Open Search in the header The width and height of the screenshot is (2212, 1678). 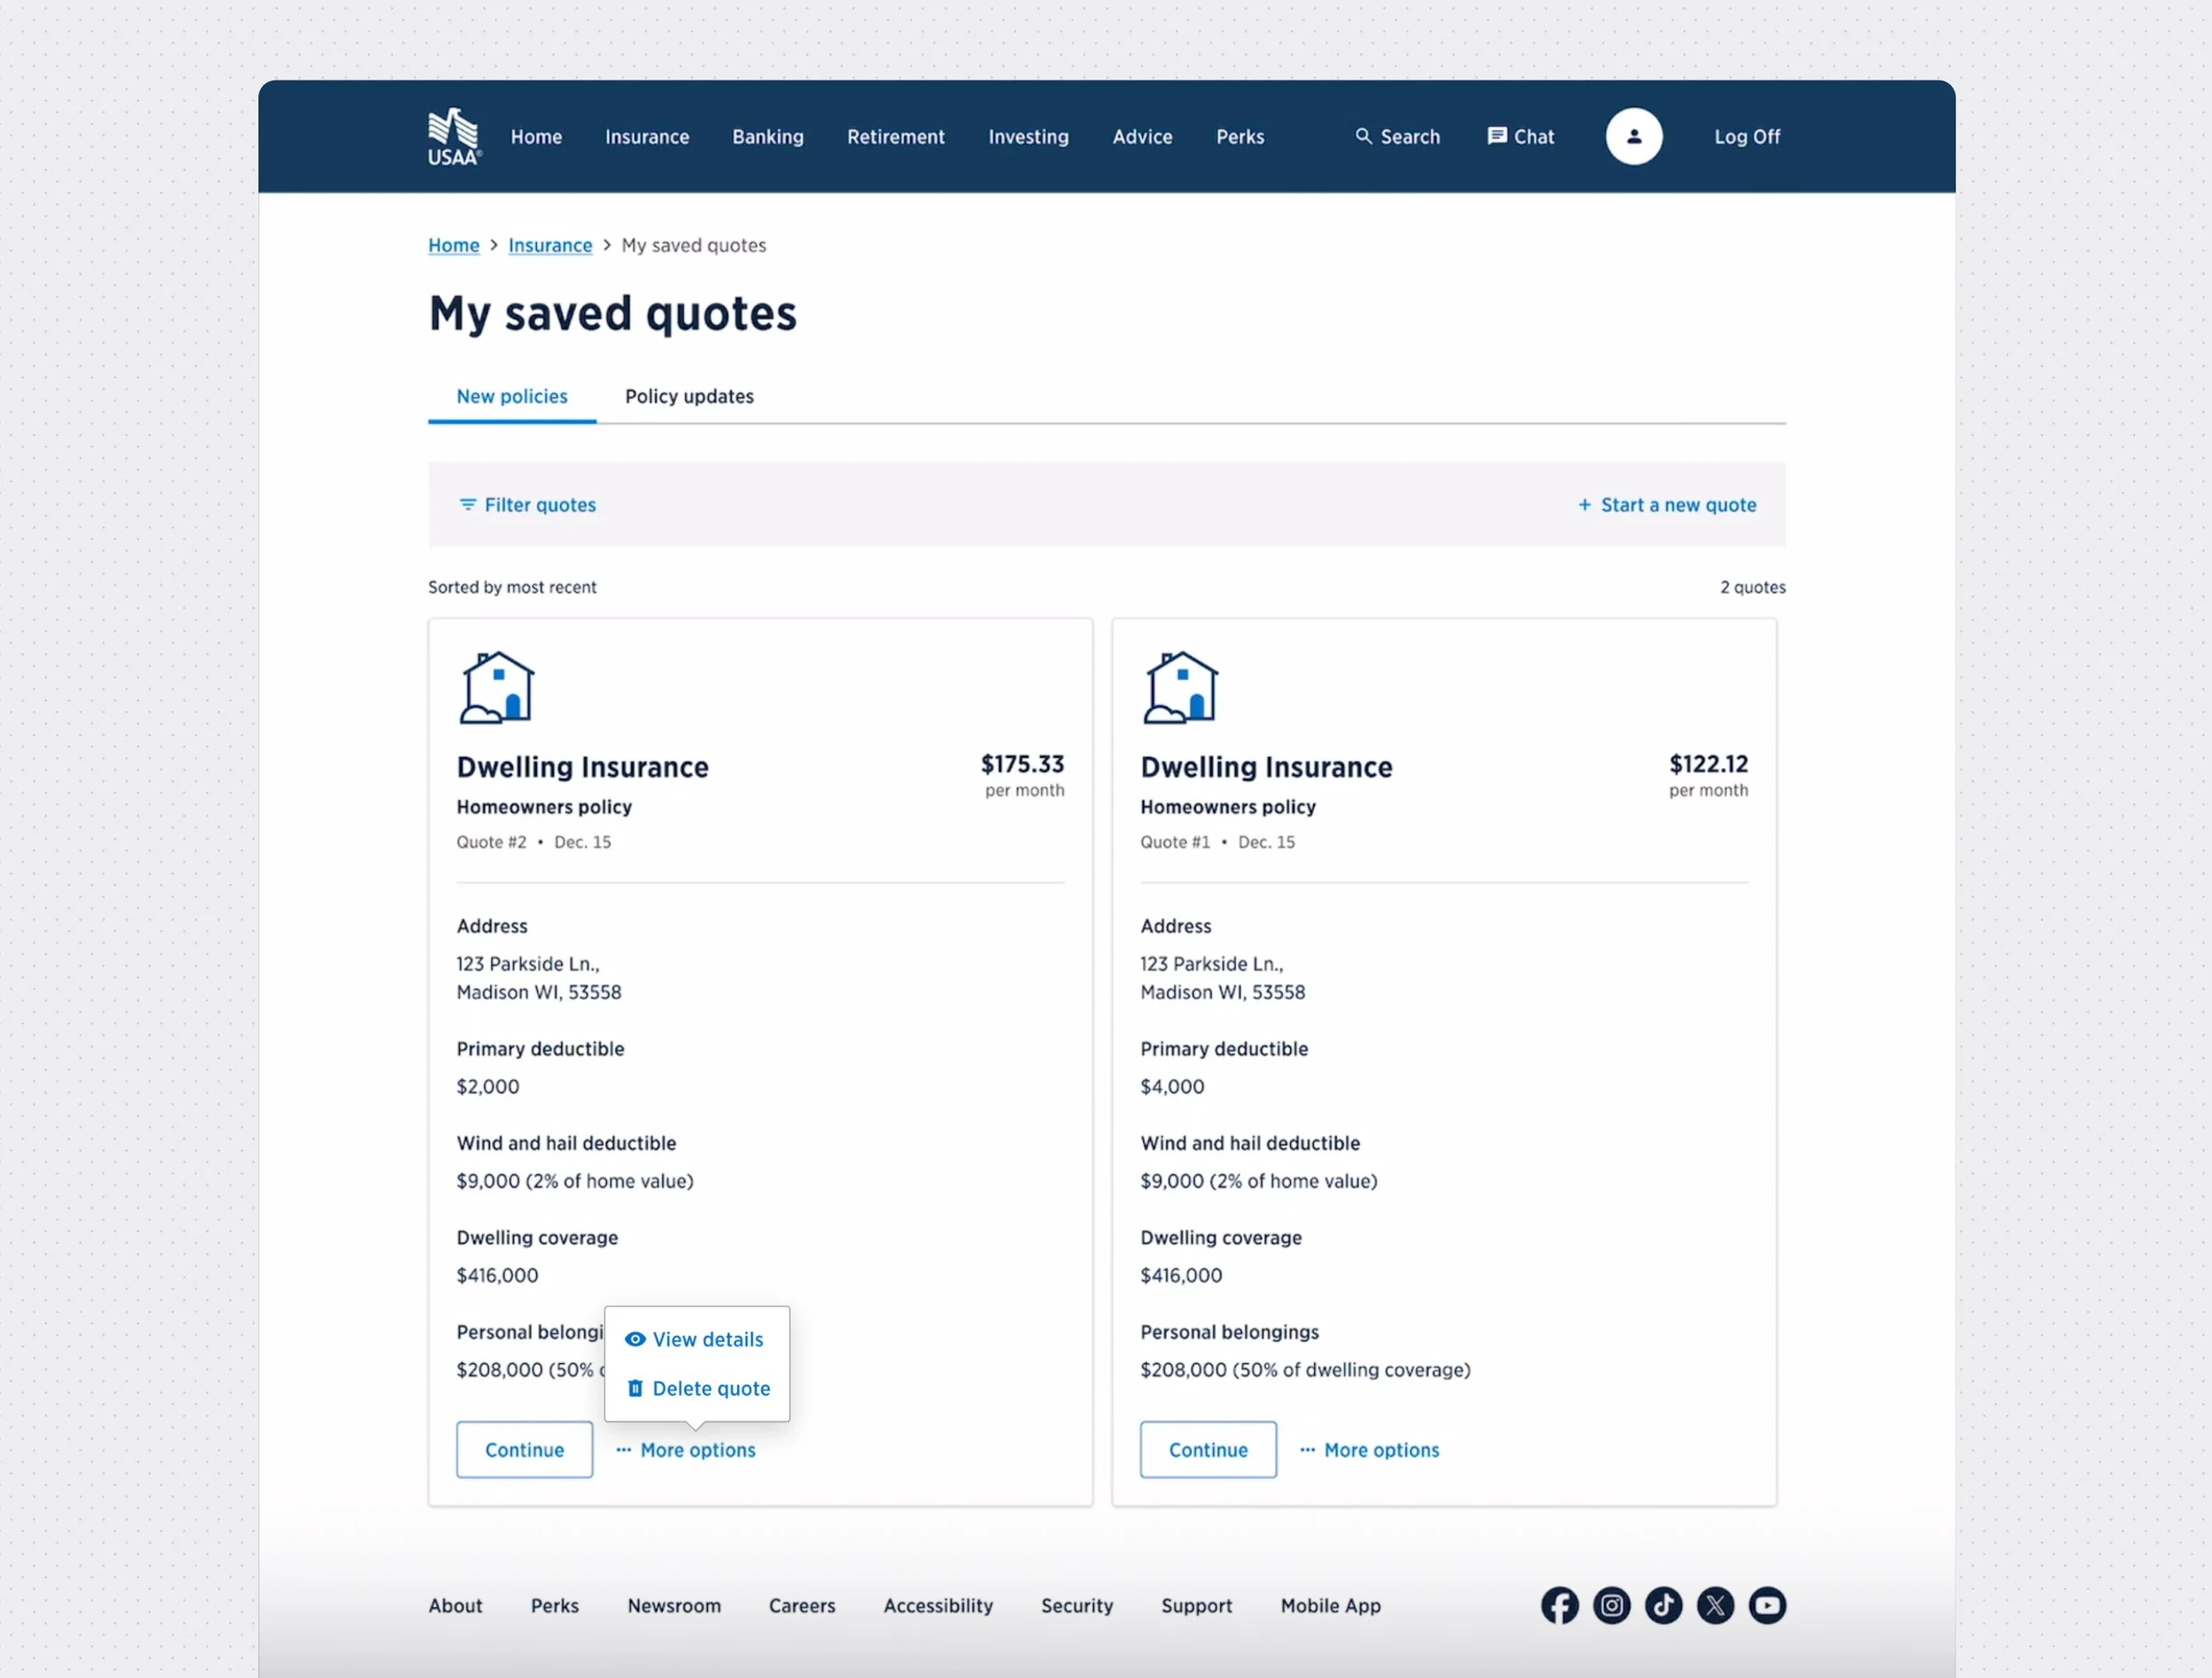[x=1397, y=137]
